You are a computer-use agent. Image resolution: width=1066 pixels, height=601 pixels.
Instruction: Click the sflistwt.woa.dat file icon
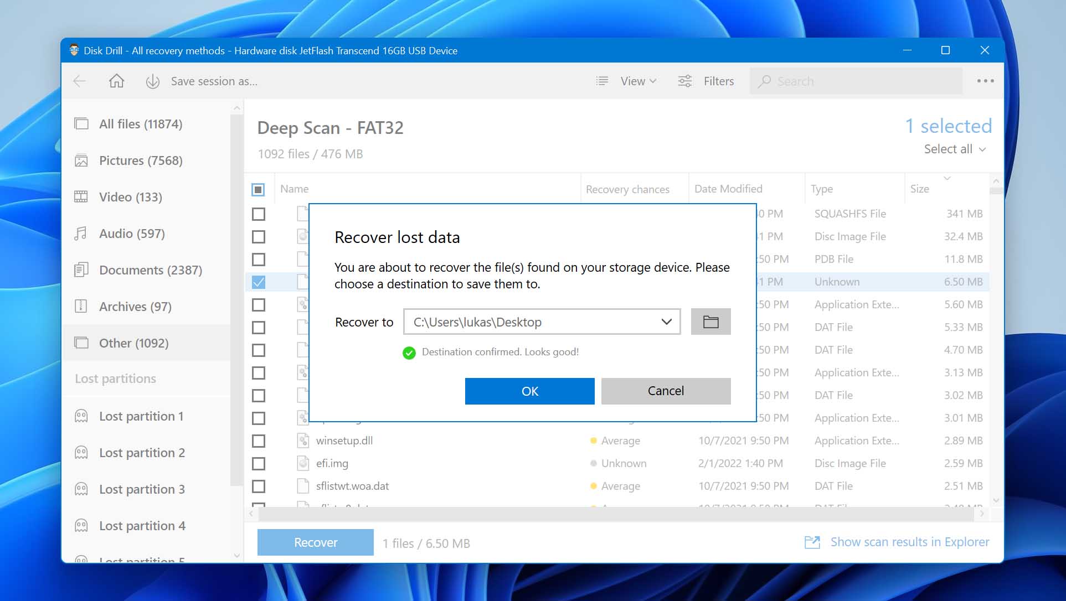(303, 486)
